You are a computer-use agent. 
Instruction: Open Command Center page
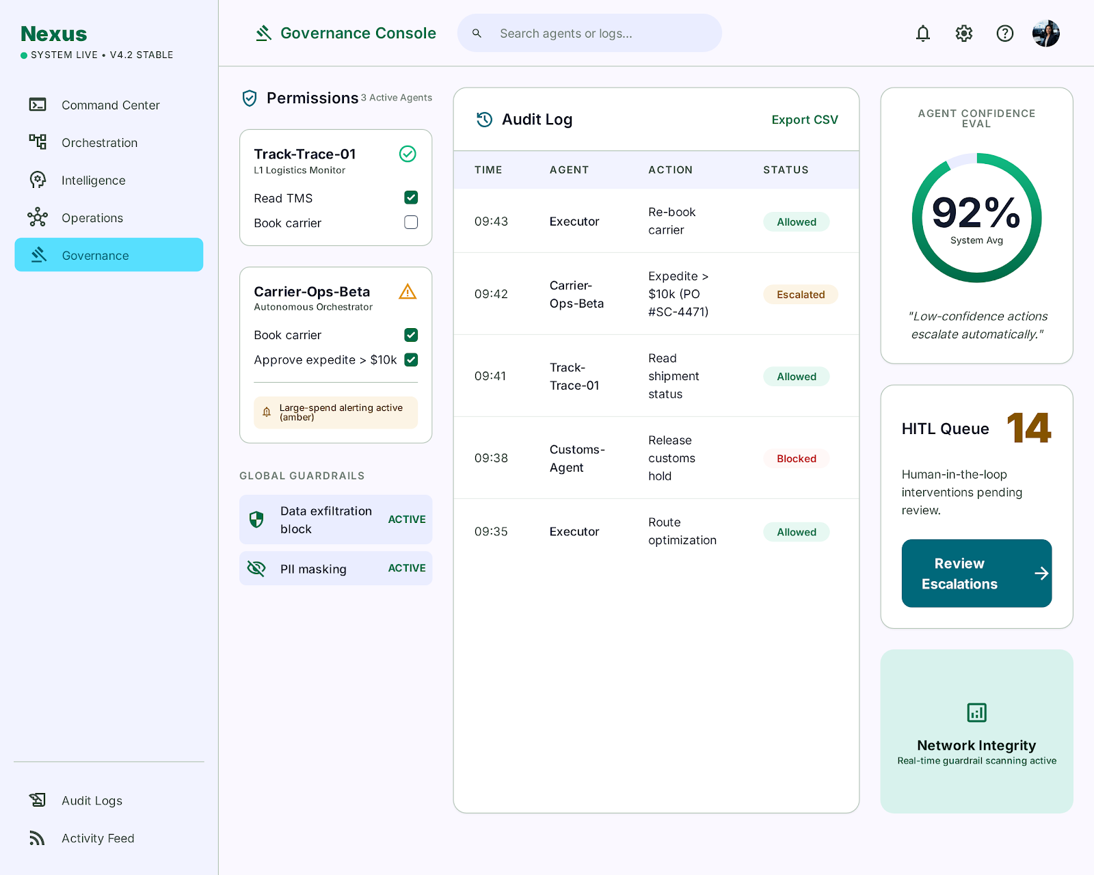pos(109,105)
